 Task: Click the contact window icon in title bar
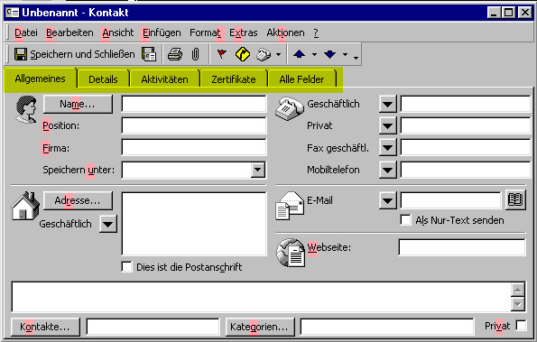click(13, 13)
